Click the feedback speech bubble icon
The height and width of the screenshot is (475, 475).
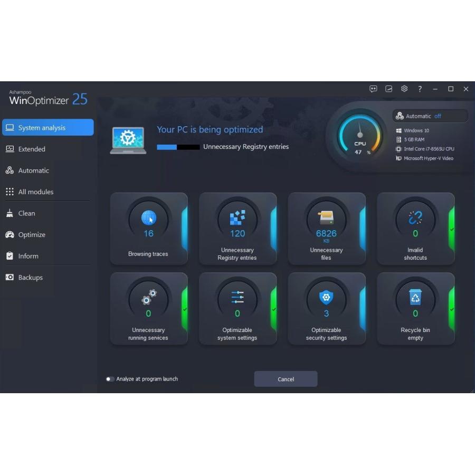373,89
